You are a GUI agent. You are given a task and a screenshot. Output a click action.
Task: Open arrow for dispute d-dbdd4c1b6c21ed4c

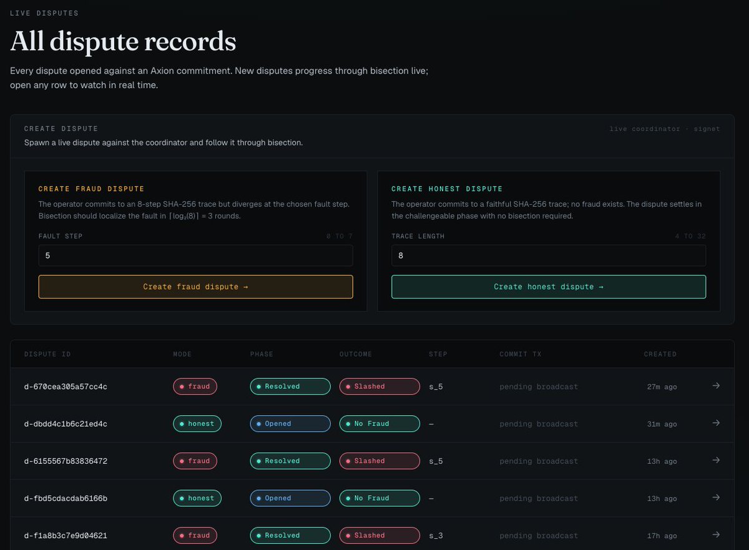pos(716,423)
